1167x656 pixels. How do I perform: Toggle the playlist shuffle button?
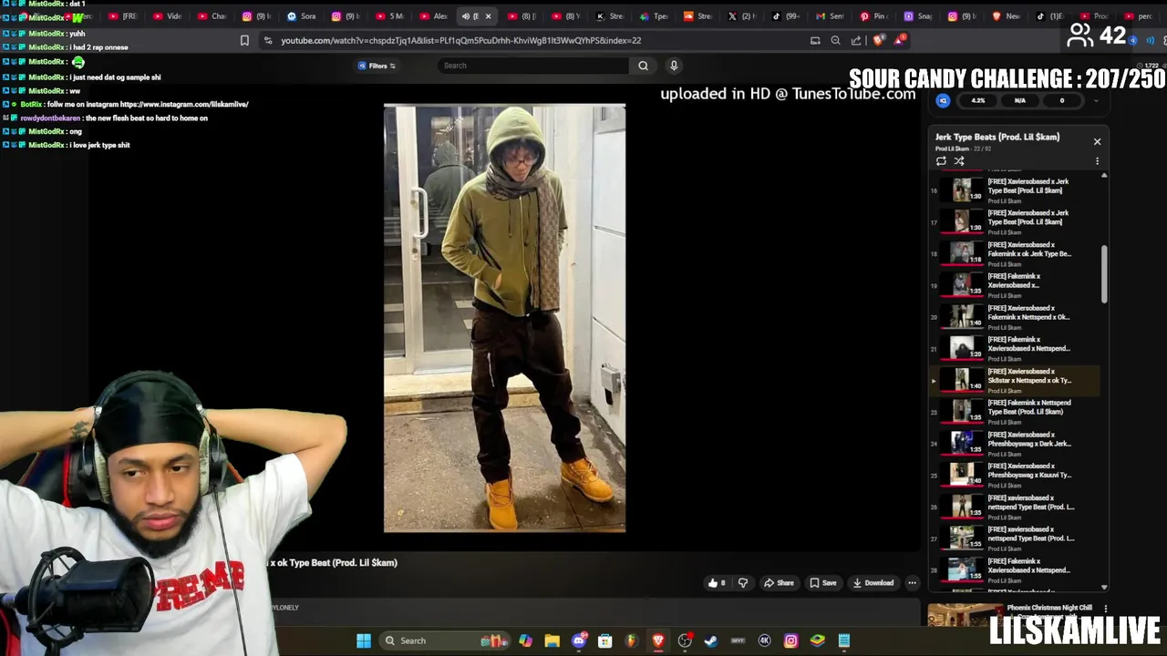(959, 161)
